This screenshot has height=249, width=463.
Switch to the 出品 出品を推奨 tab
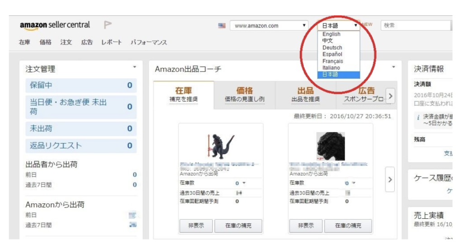(x=306, y=95)
